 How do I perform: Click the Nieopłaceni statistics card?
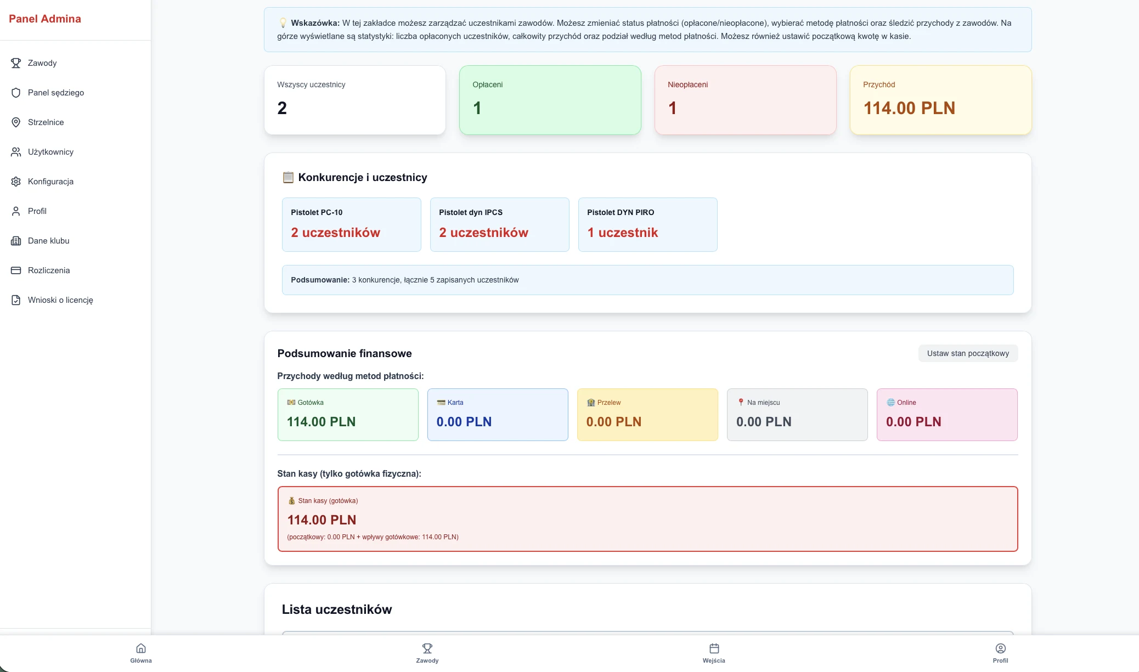745,100
